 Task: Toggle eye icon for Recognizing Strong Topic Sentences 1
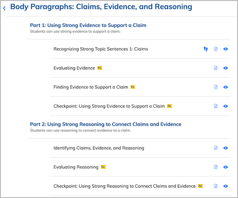click(x=225, y=49)
